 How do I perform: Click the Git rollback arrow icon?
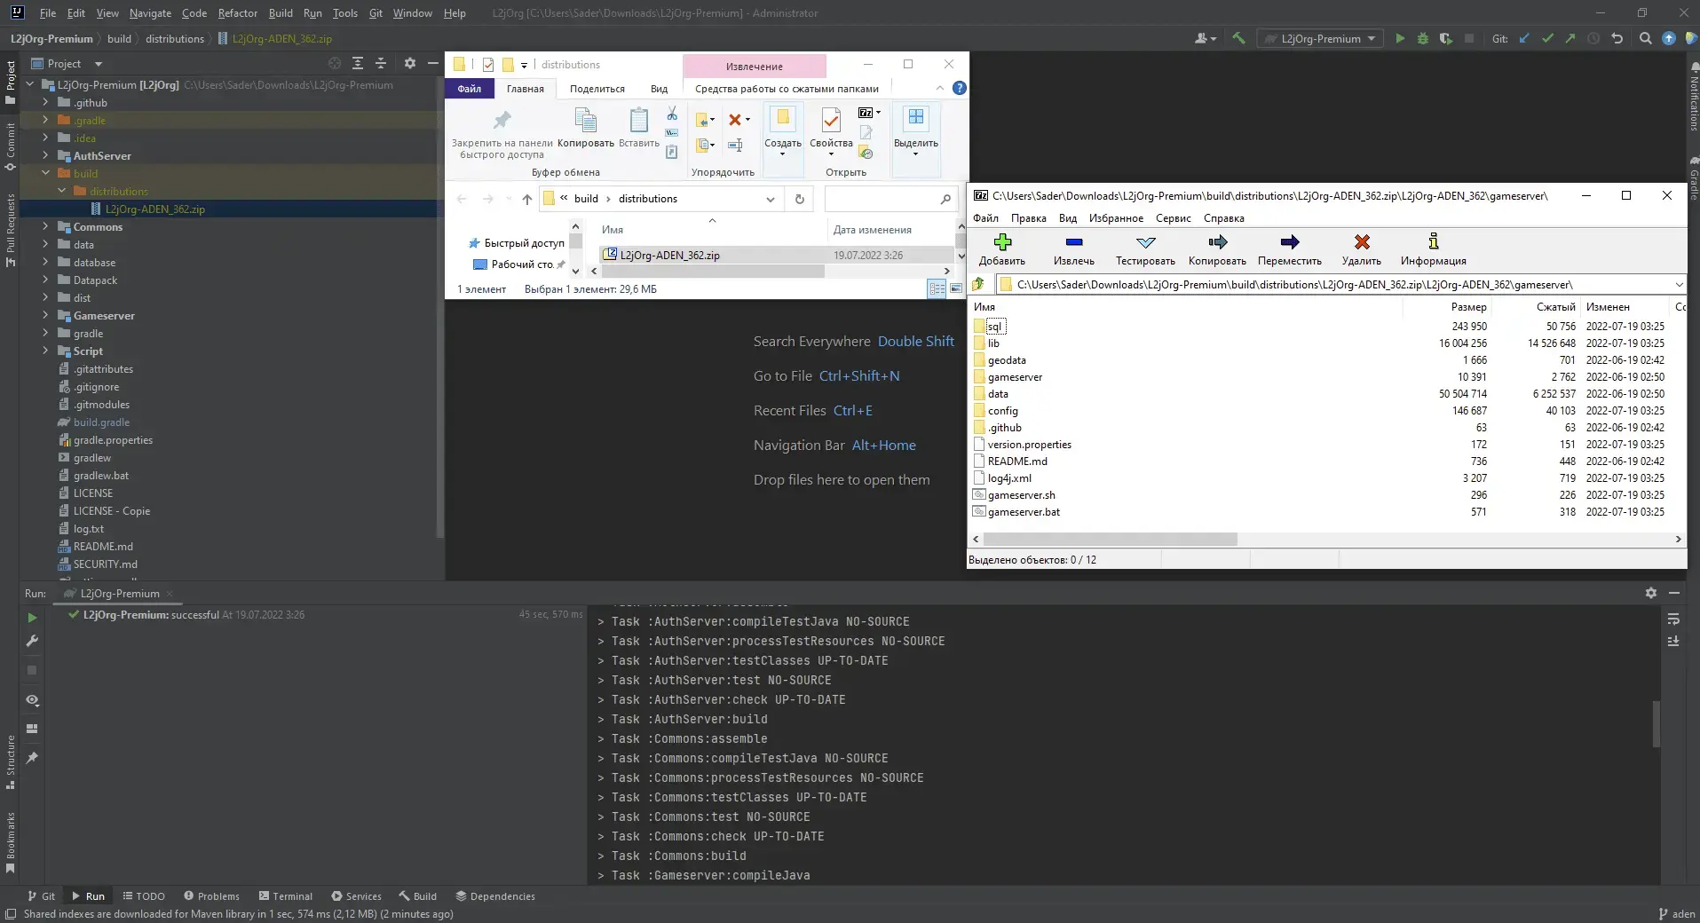pos(1617,38)
